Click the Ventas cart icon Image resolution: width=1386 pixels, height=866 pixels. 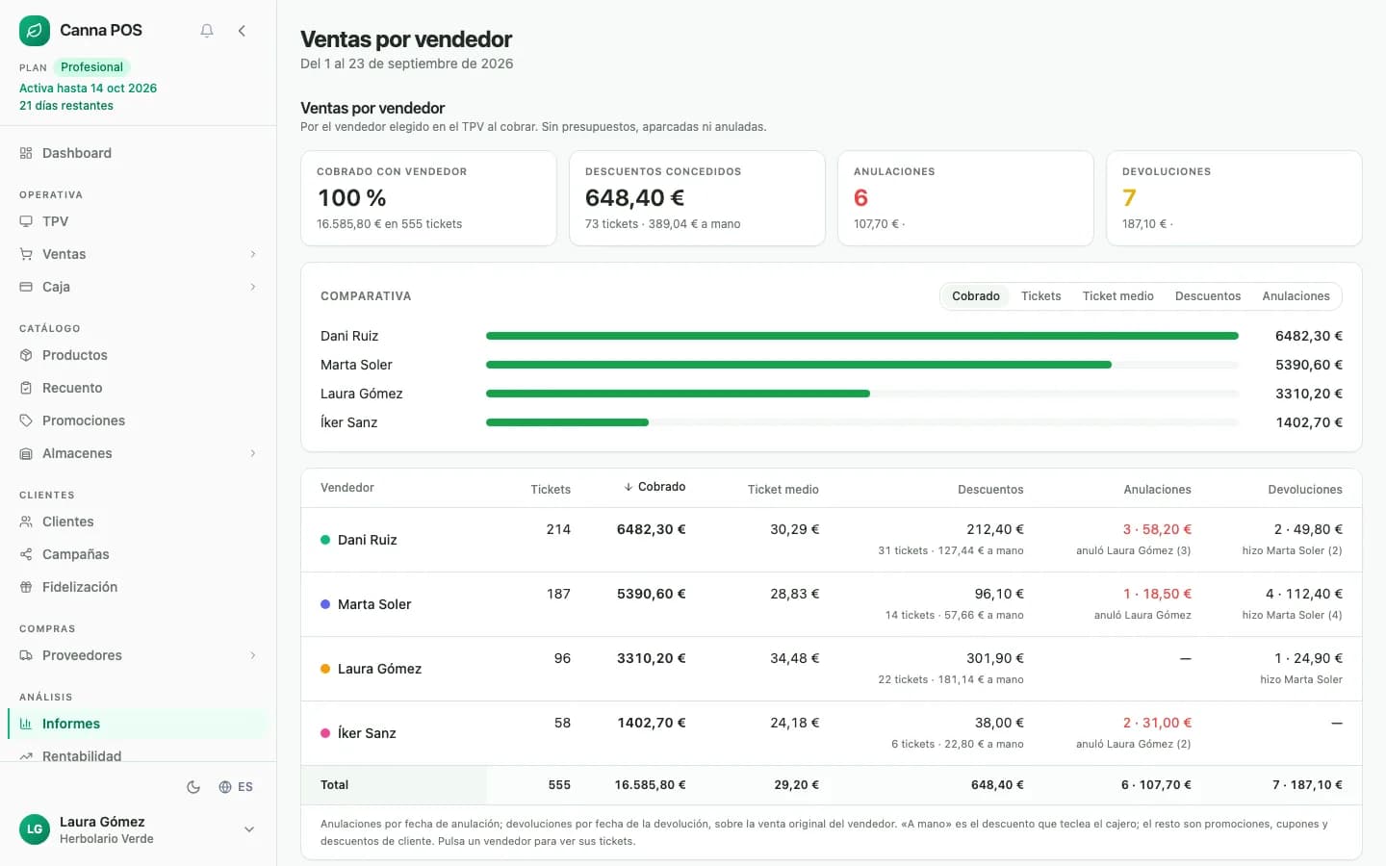coord(26,254)
